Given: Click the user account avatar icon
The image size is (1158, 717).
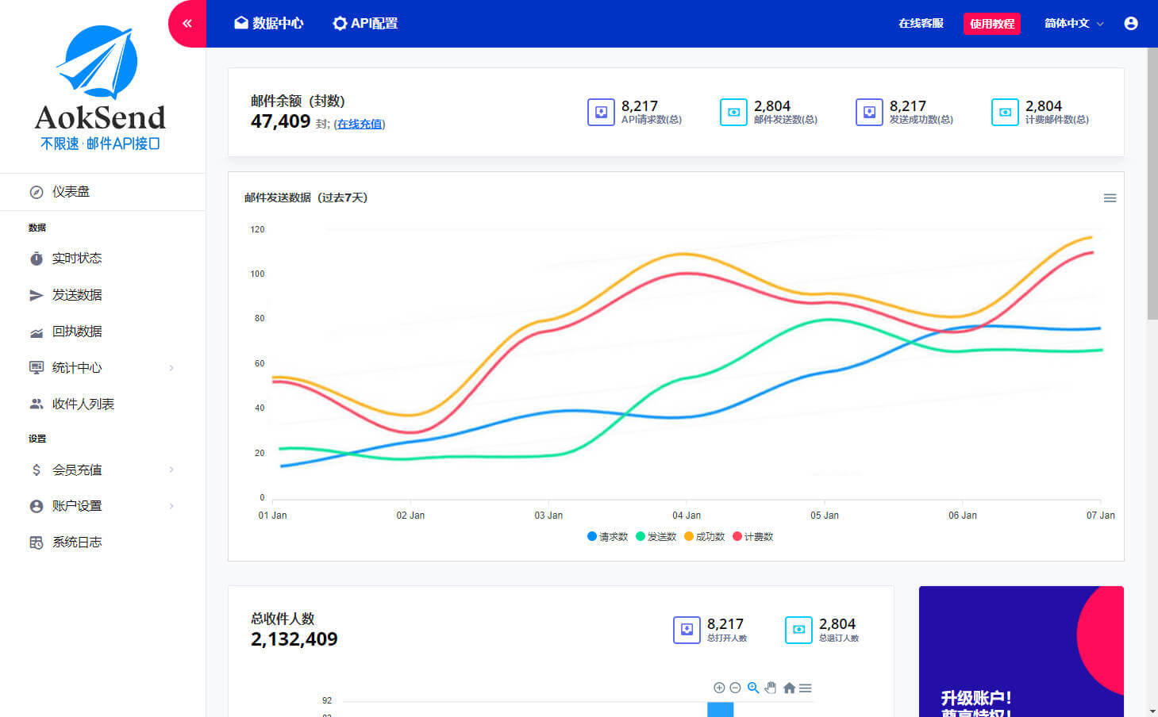Looking at the screenshot, I should tap(1131, 24).
